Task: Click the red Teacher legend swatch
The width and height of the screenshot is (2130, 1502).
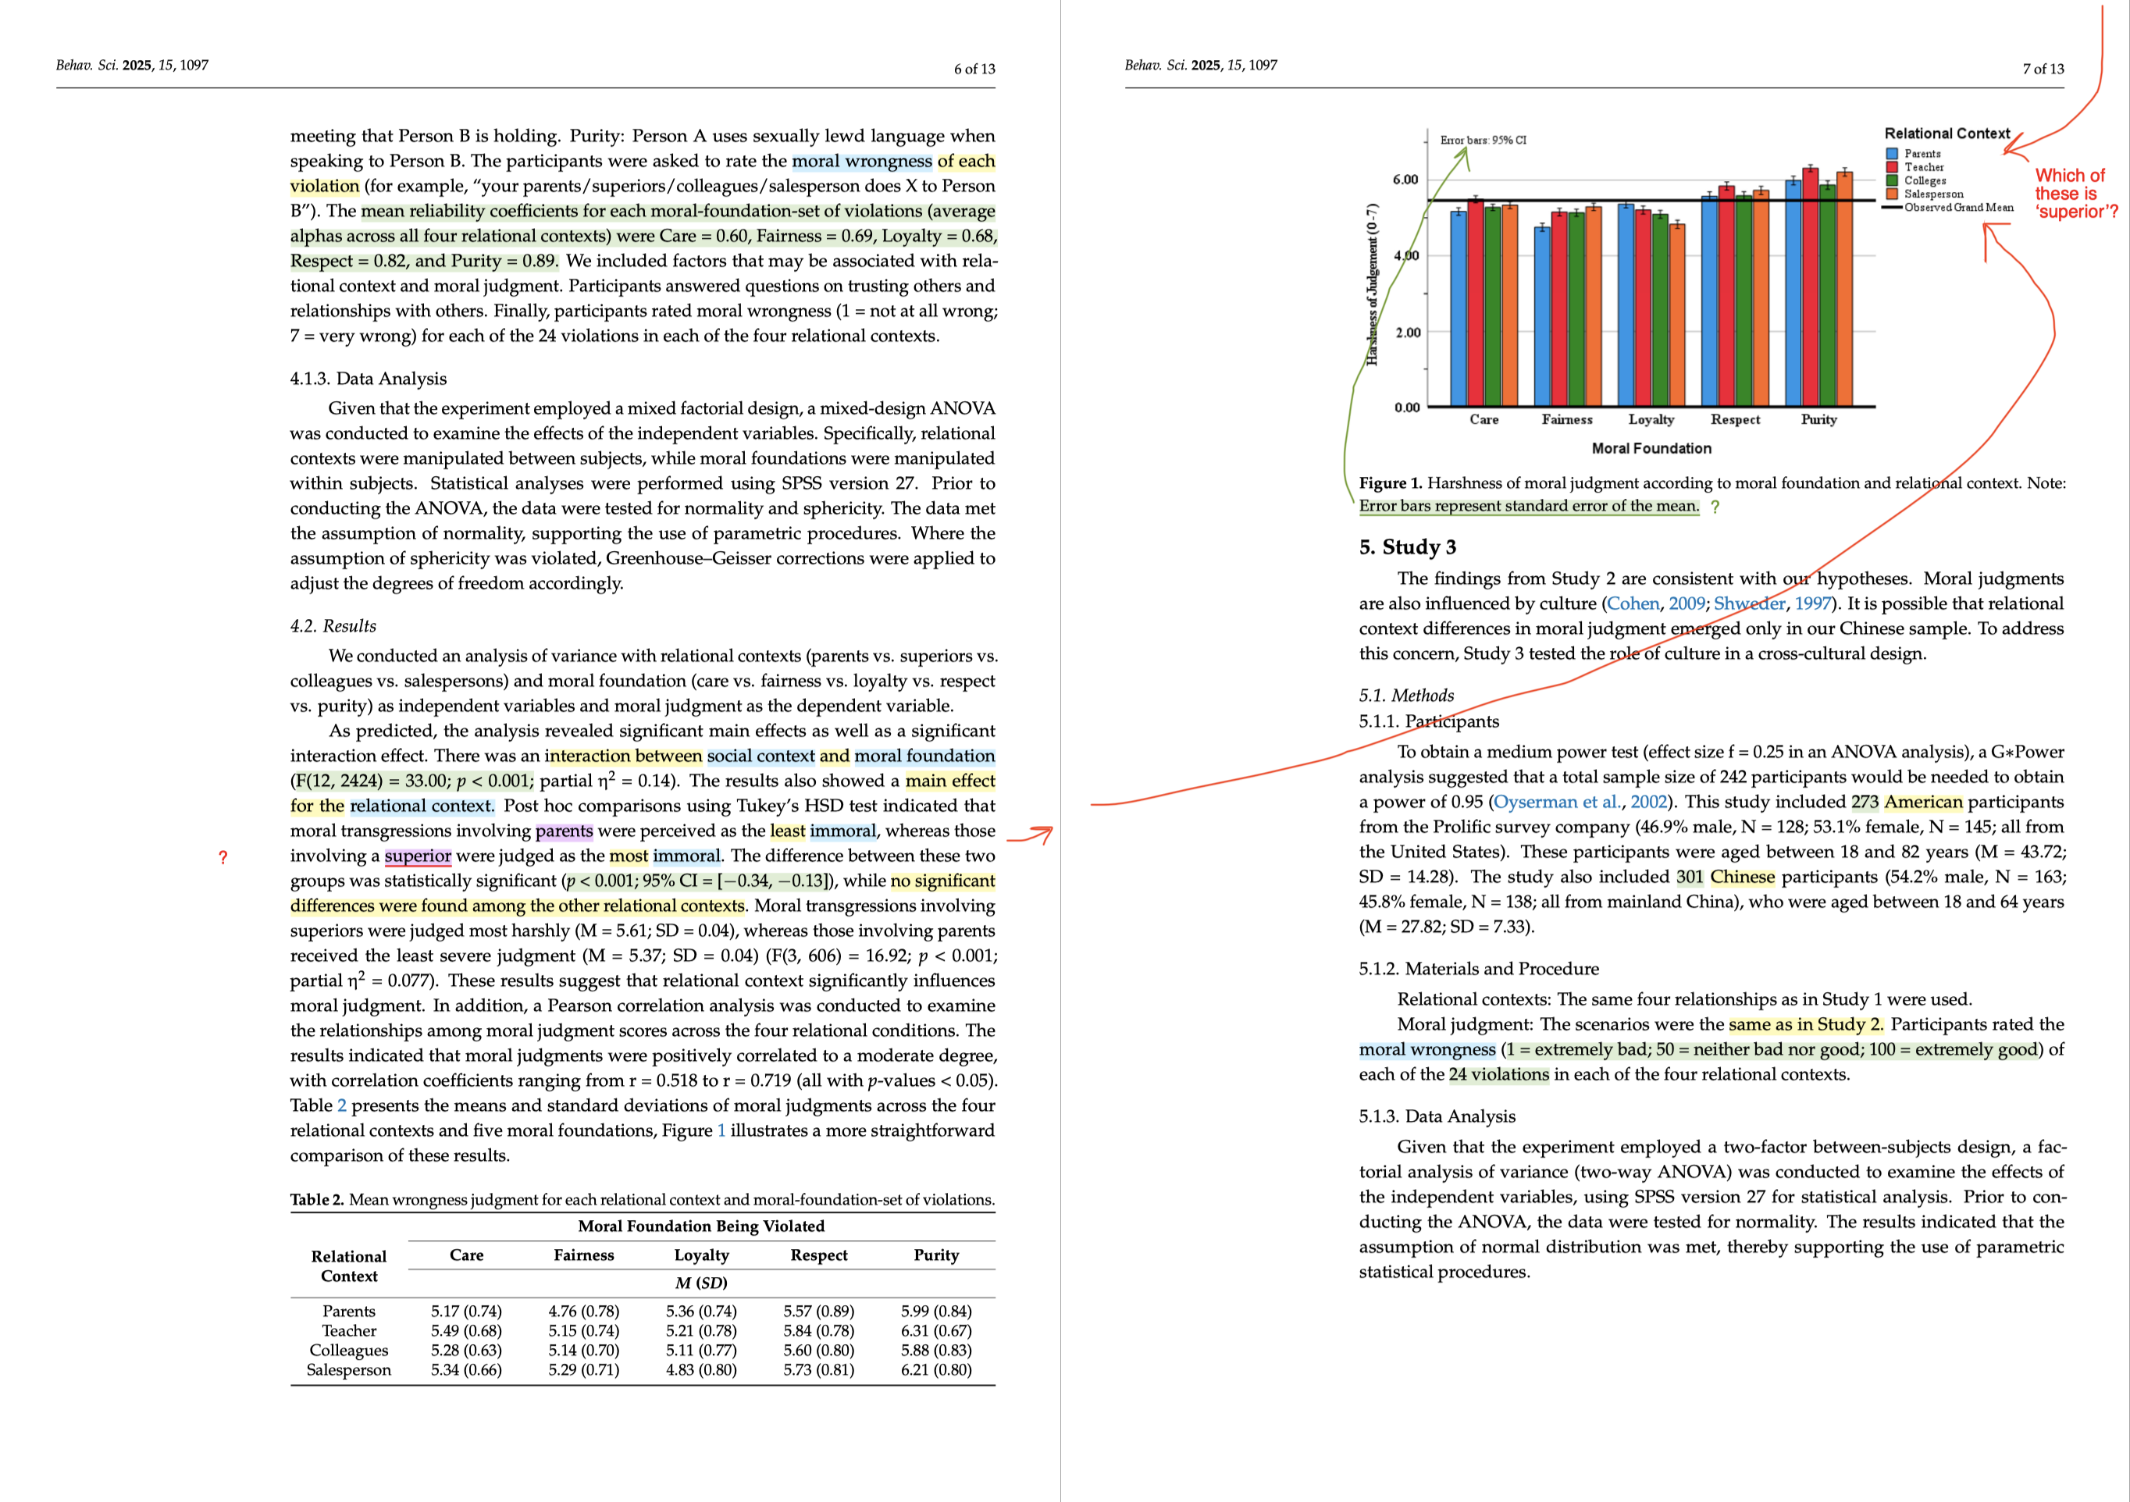Action: pyautogui.click(x=1892, y=167)
